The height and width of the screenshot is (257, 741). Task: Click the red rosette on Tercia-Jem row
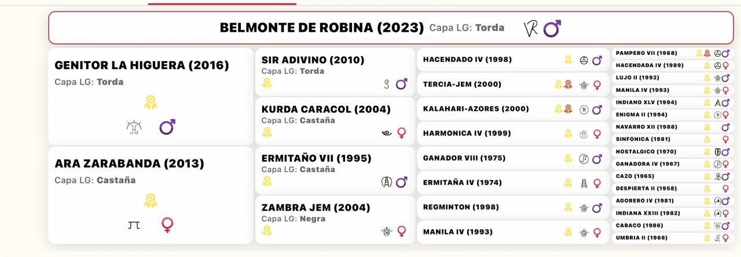(x=568, y=84)
